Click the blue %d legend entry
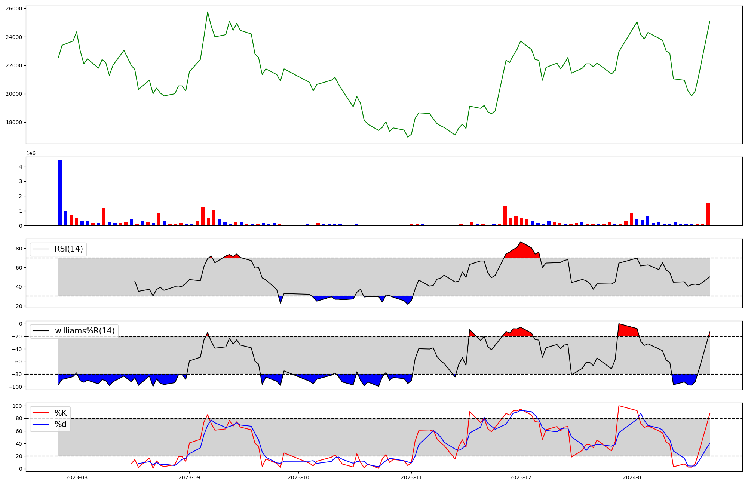This screenshot has width=748, height=486. pyautogui.click(x=60, y=424)
